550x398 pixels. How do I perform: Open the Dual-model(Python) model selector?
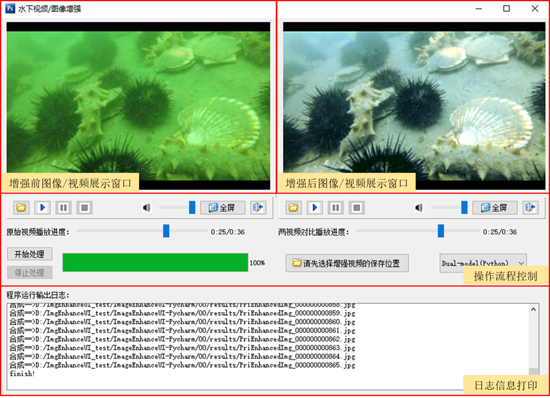coord(483,262)
